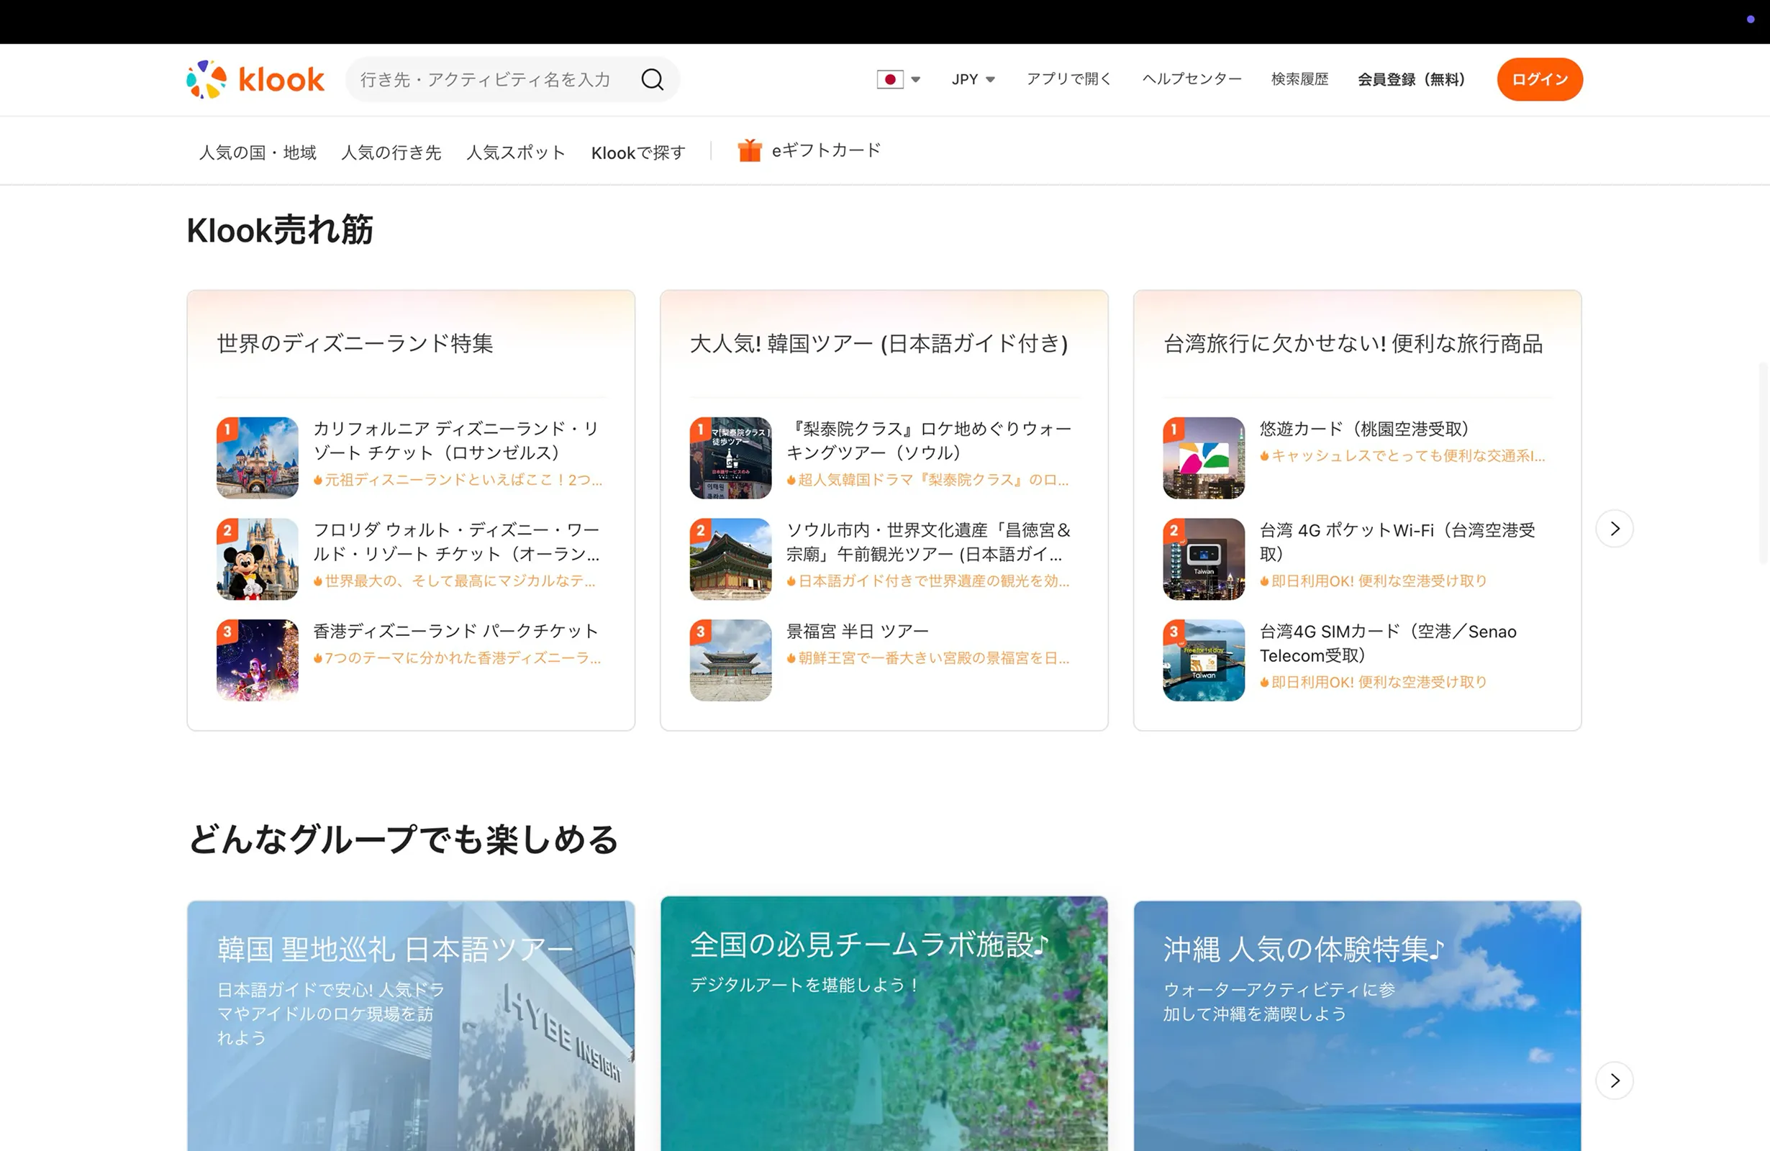The image size is (1770, 1151).
Task: Open 台湾4G SIMカード(空港/Senao Telecom受取)
Action: point(1388,643)
